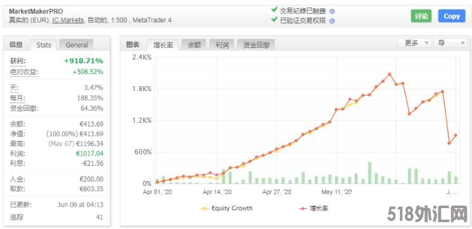Open the IC Markets broker link

pyautogui.click(x=68, y=20)
